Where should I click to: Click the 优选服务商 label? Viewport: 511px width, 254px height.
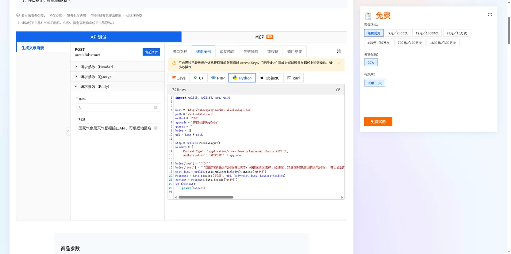[x=134, y=15]
